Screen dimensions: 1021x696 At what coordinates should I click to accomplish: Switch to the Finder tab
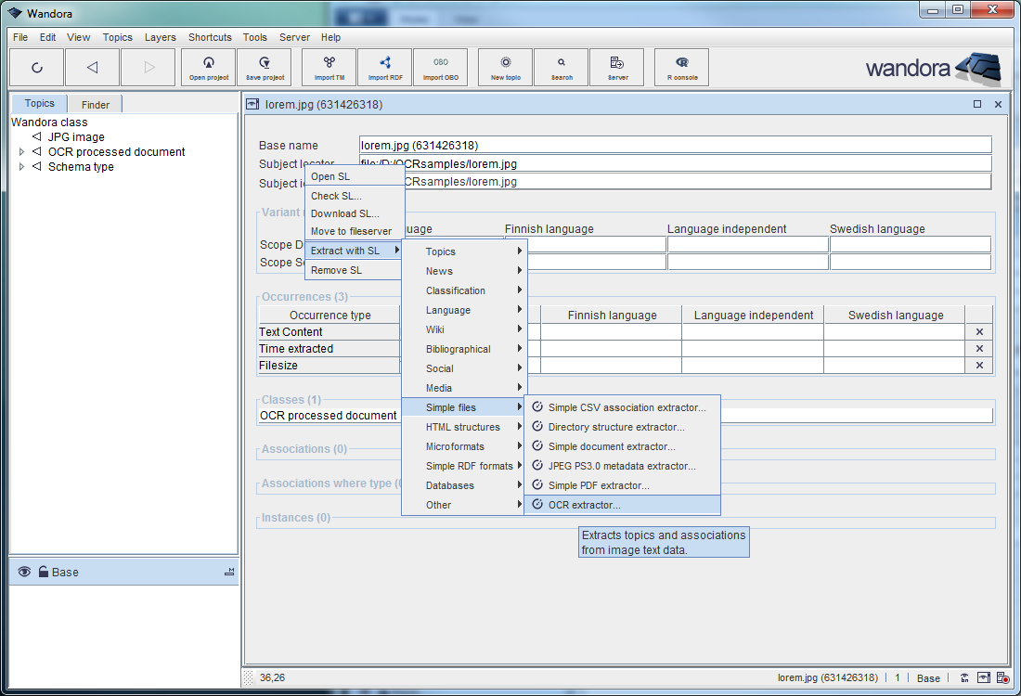click(95, 105)
